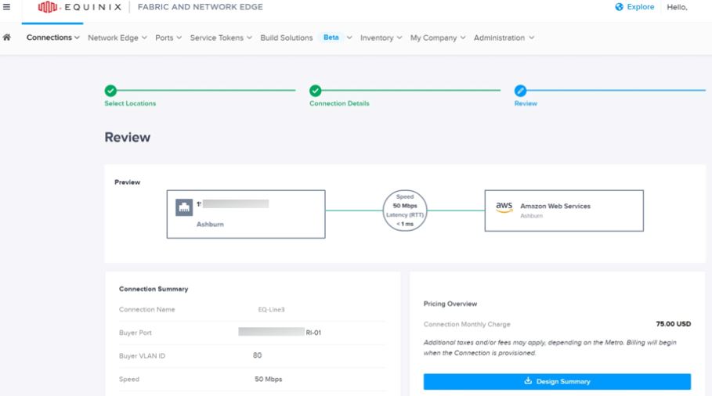Click the Review heading

(127, 138)
